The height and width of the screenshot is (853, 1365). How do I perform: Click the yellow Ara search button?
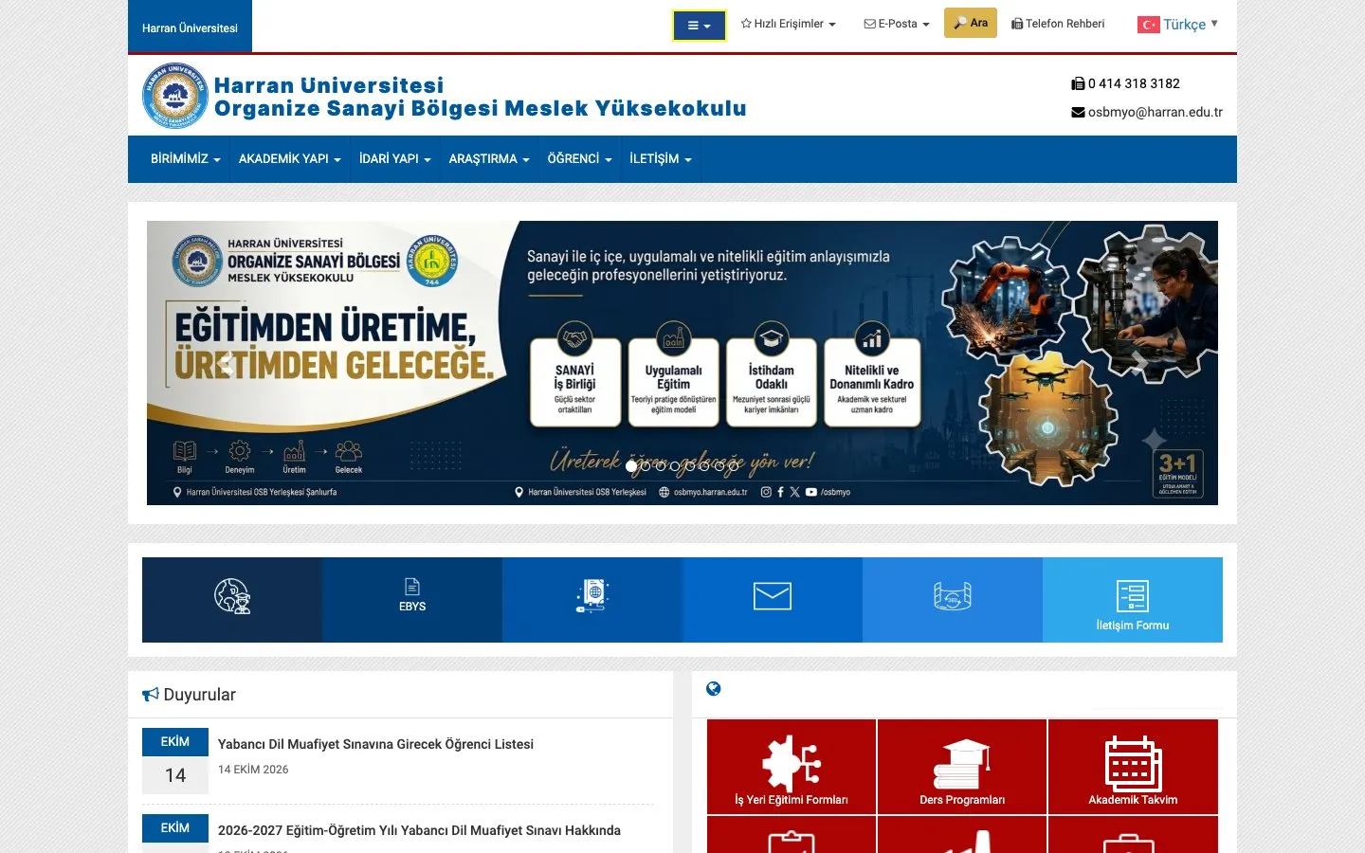tap(971, 23)
